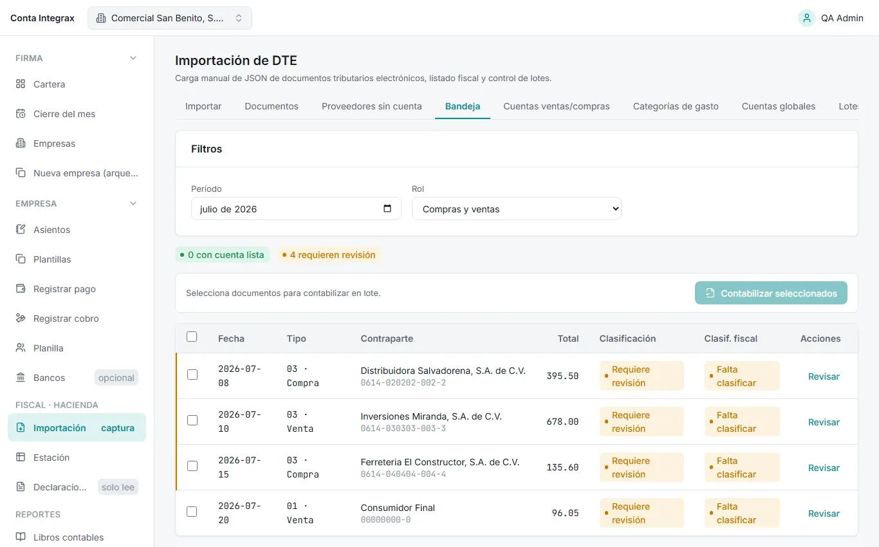Click the Planilla users icon
879x547 pixels.
(x=21, y=348)
